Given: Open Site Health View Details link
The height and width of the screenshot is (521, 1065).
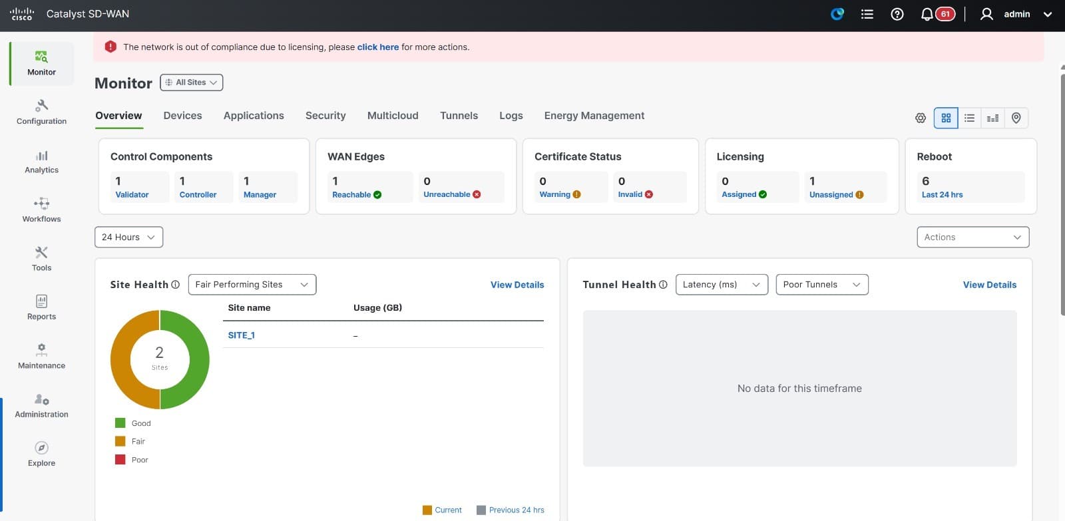Looking at the screenshot, I should (517, 285).
